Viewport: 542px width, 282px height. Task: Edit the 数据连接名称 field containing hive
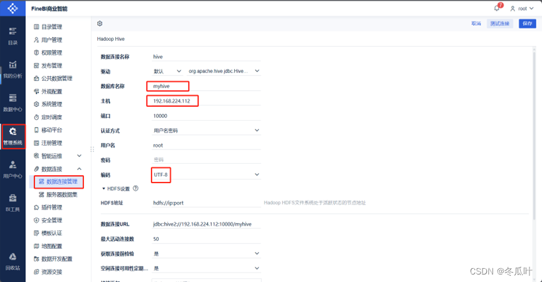pos(206,57)
